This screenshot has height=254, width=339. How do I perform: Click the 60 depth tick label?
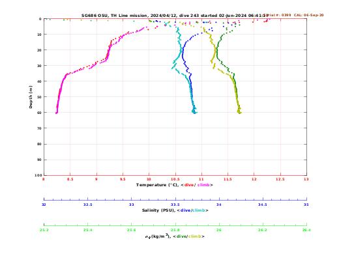point(39,113)
